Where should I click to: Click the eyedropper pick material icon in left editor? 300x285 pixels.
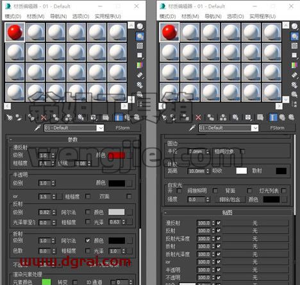tap(38, 128)
